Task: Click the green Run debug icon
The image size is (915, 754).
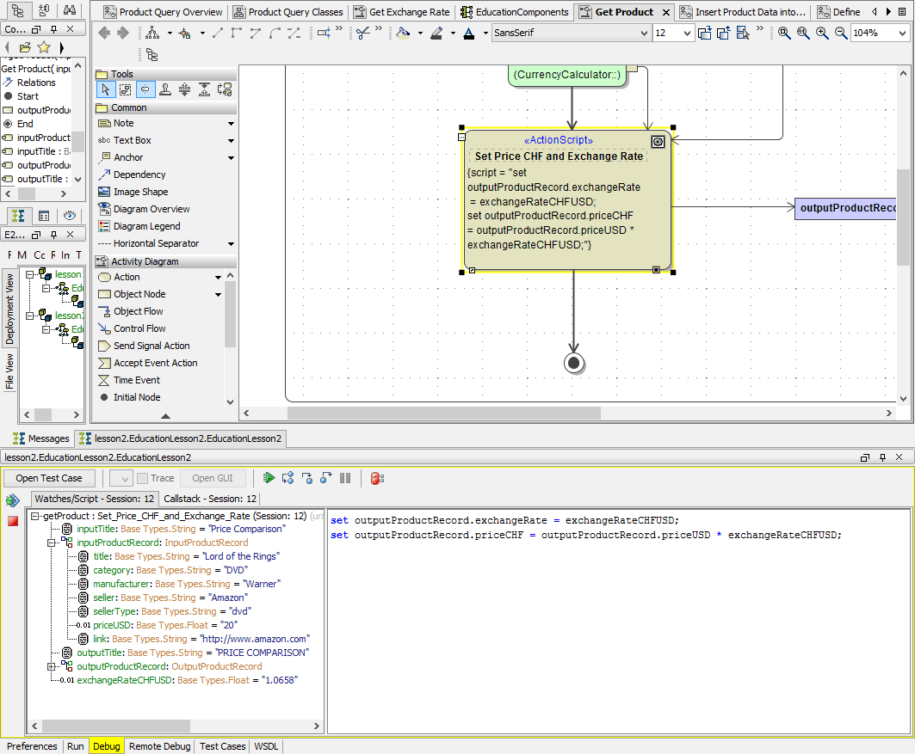Action: [x=269, y=478]
